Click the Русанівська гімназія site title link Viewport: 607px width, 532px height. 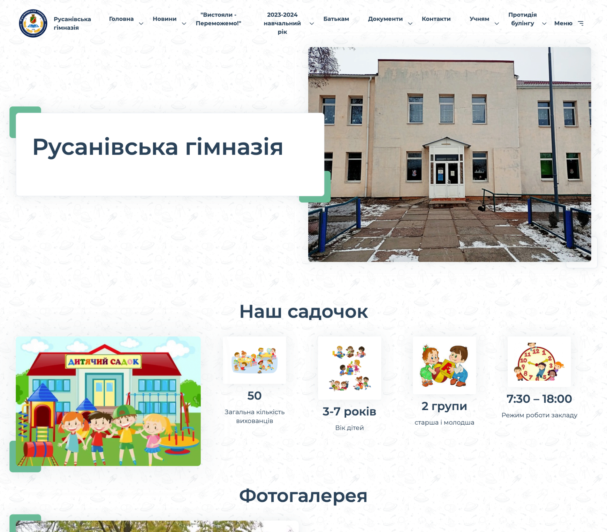(x=72, y=23)
